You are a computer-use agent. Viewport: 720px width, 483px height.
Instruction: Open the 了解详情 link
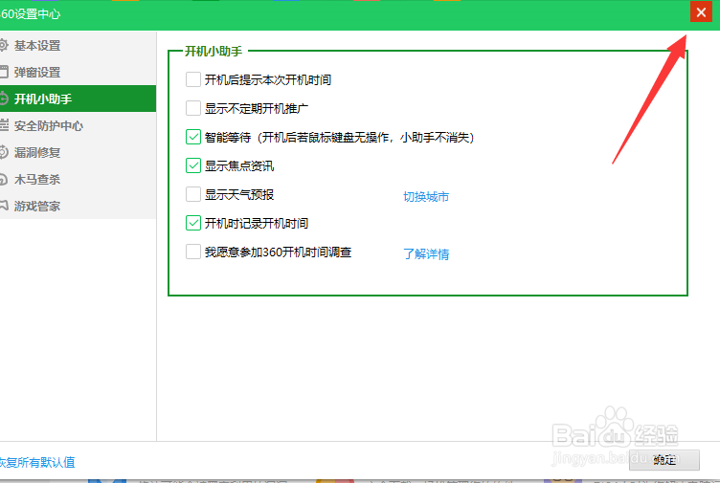click(426, 254)
